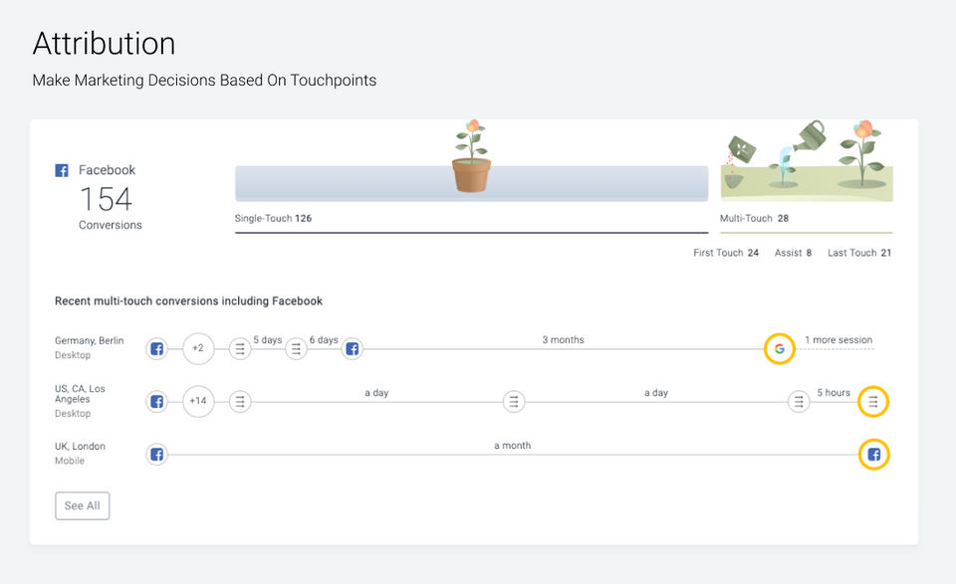The height and width of the screenshot is (584, 956).
Task: Click the 'Mobile' device label under UK, London
Action: click(70, 461)
